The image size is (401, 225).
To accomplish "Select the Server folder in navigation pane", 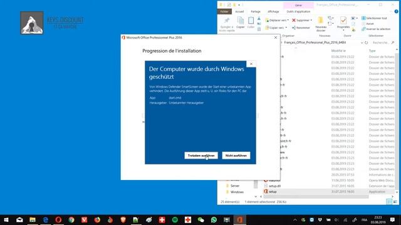I will (235, 186).
